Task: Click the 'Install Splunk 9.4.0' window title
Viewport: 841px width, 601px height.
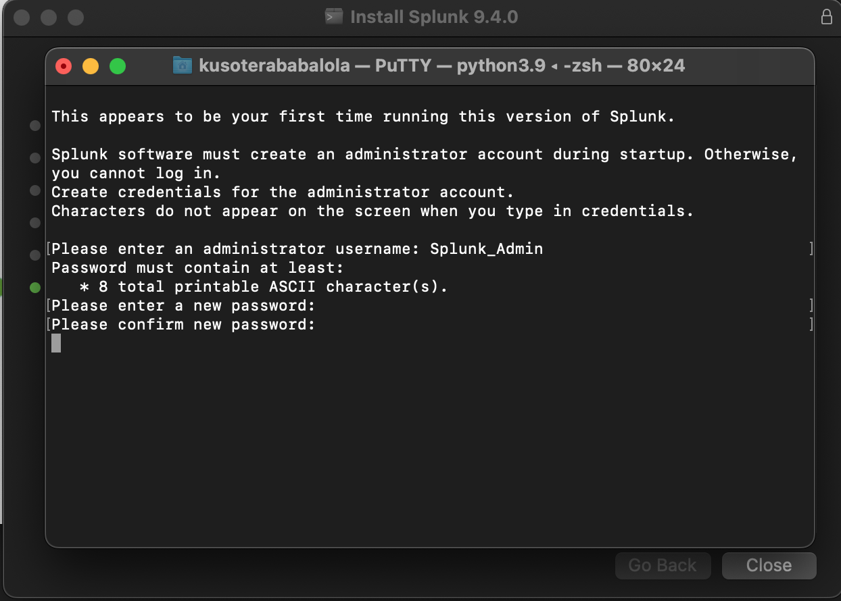Action: [x=434, y=17]
